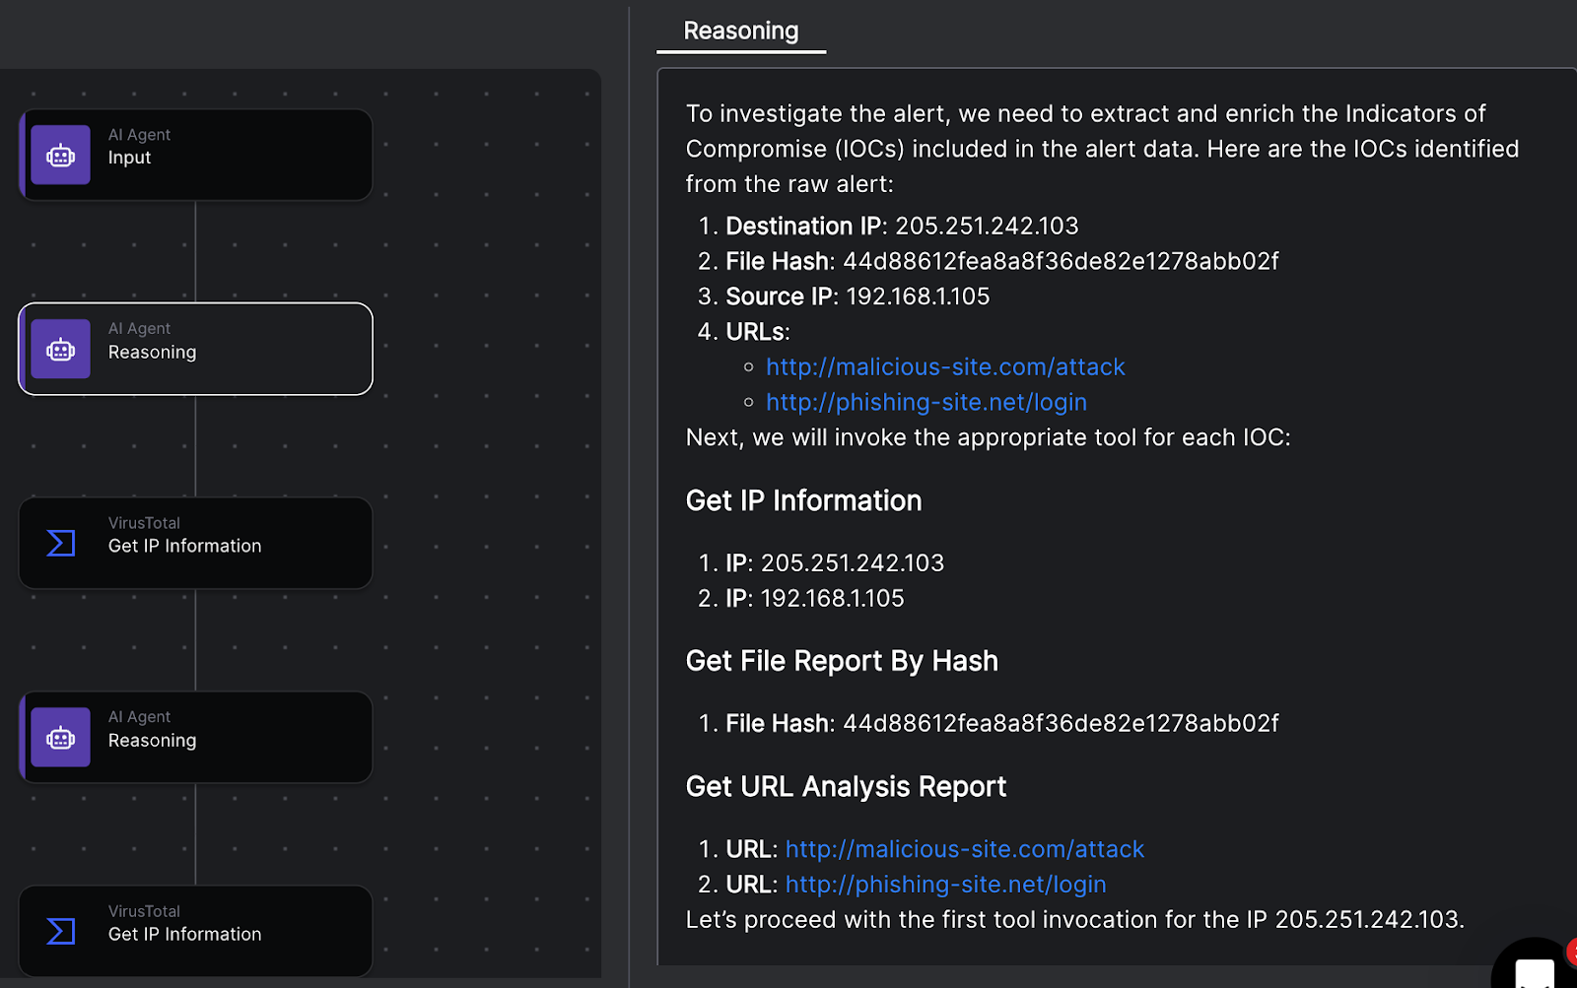Image resolution: width=1577 pixels, height=988 pixels.
Task: Click the VirusTotal sigma icon on the upper Get IP Information node
Action: click(60, 543)
